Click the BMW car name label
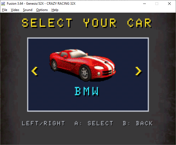The height and width of the screenshot is (145, 176). click(87, 91)
